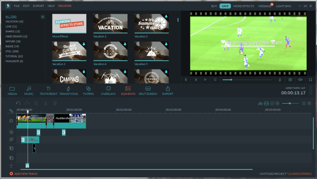Click the timeline redo arrow
This screenshot has height=179, width=317.
[x=27, y=103]
